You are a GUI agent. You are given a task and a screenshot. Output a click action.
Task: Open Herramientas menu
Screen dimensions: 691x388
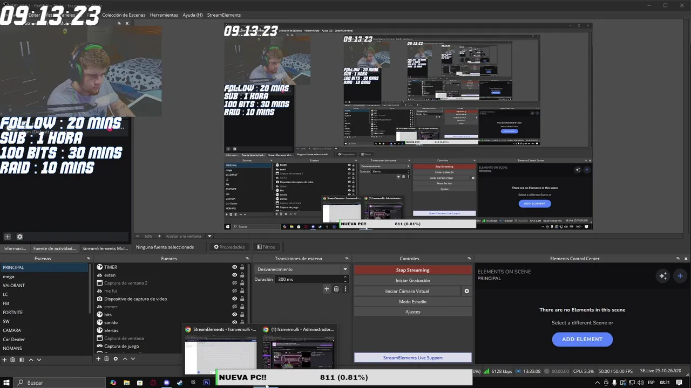click(x=164, y=15)
